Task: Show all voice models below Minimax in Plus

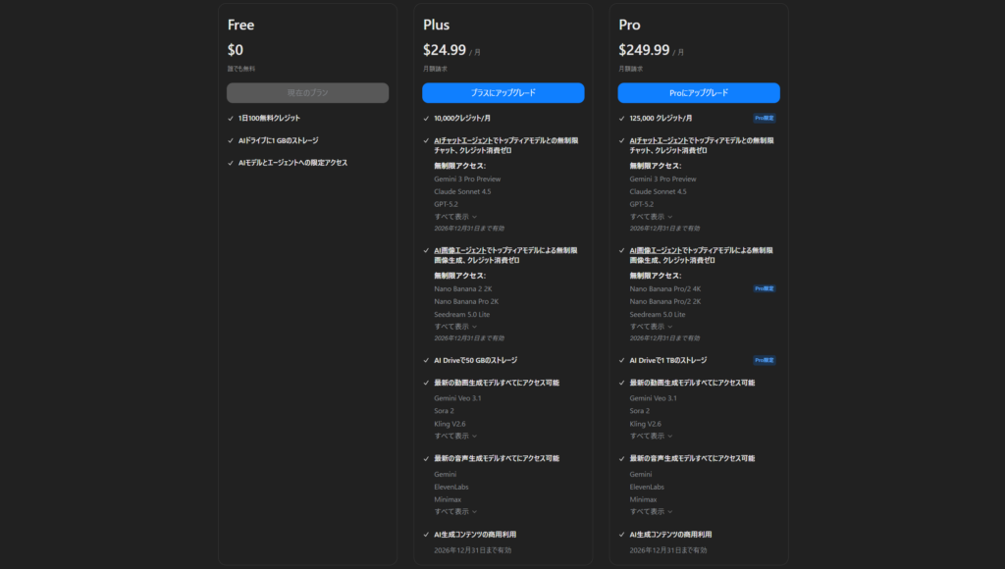Action: [x=455, y=511]
